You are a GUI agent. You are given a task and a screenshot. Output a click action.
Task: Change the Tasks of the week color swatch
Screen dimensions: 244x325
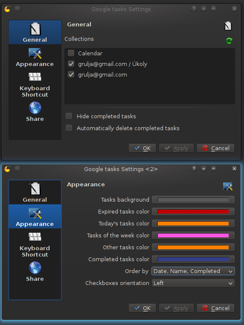[x=193, y=235]
